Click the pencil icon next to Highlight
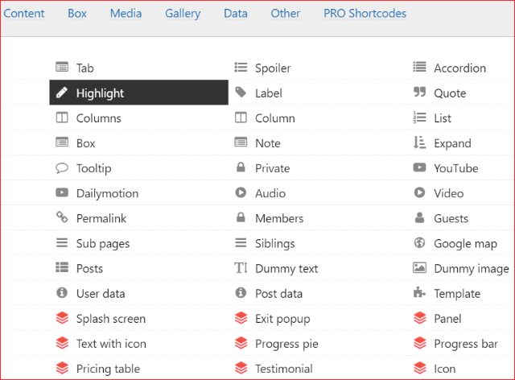The image size is (515, 380). (x=62, y=93)
